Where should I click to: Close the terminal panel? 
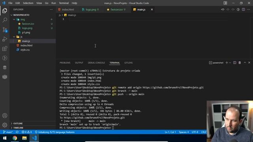249,62
